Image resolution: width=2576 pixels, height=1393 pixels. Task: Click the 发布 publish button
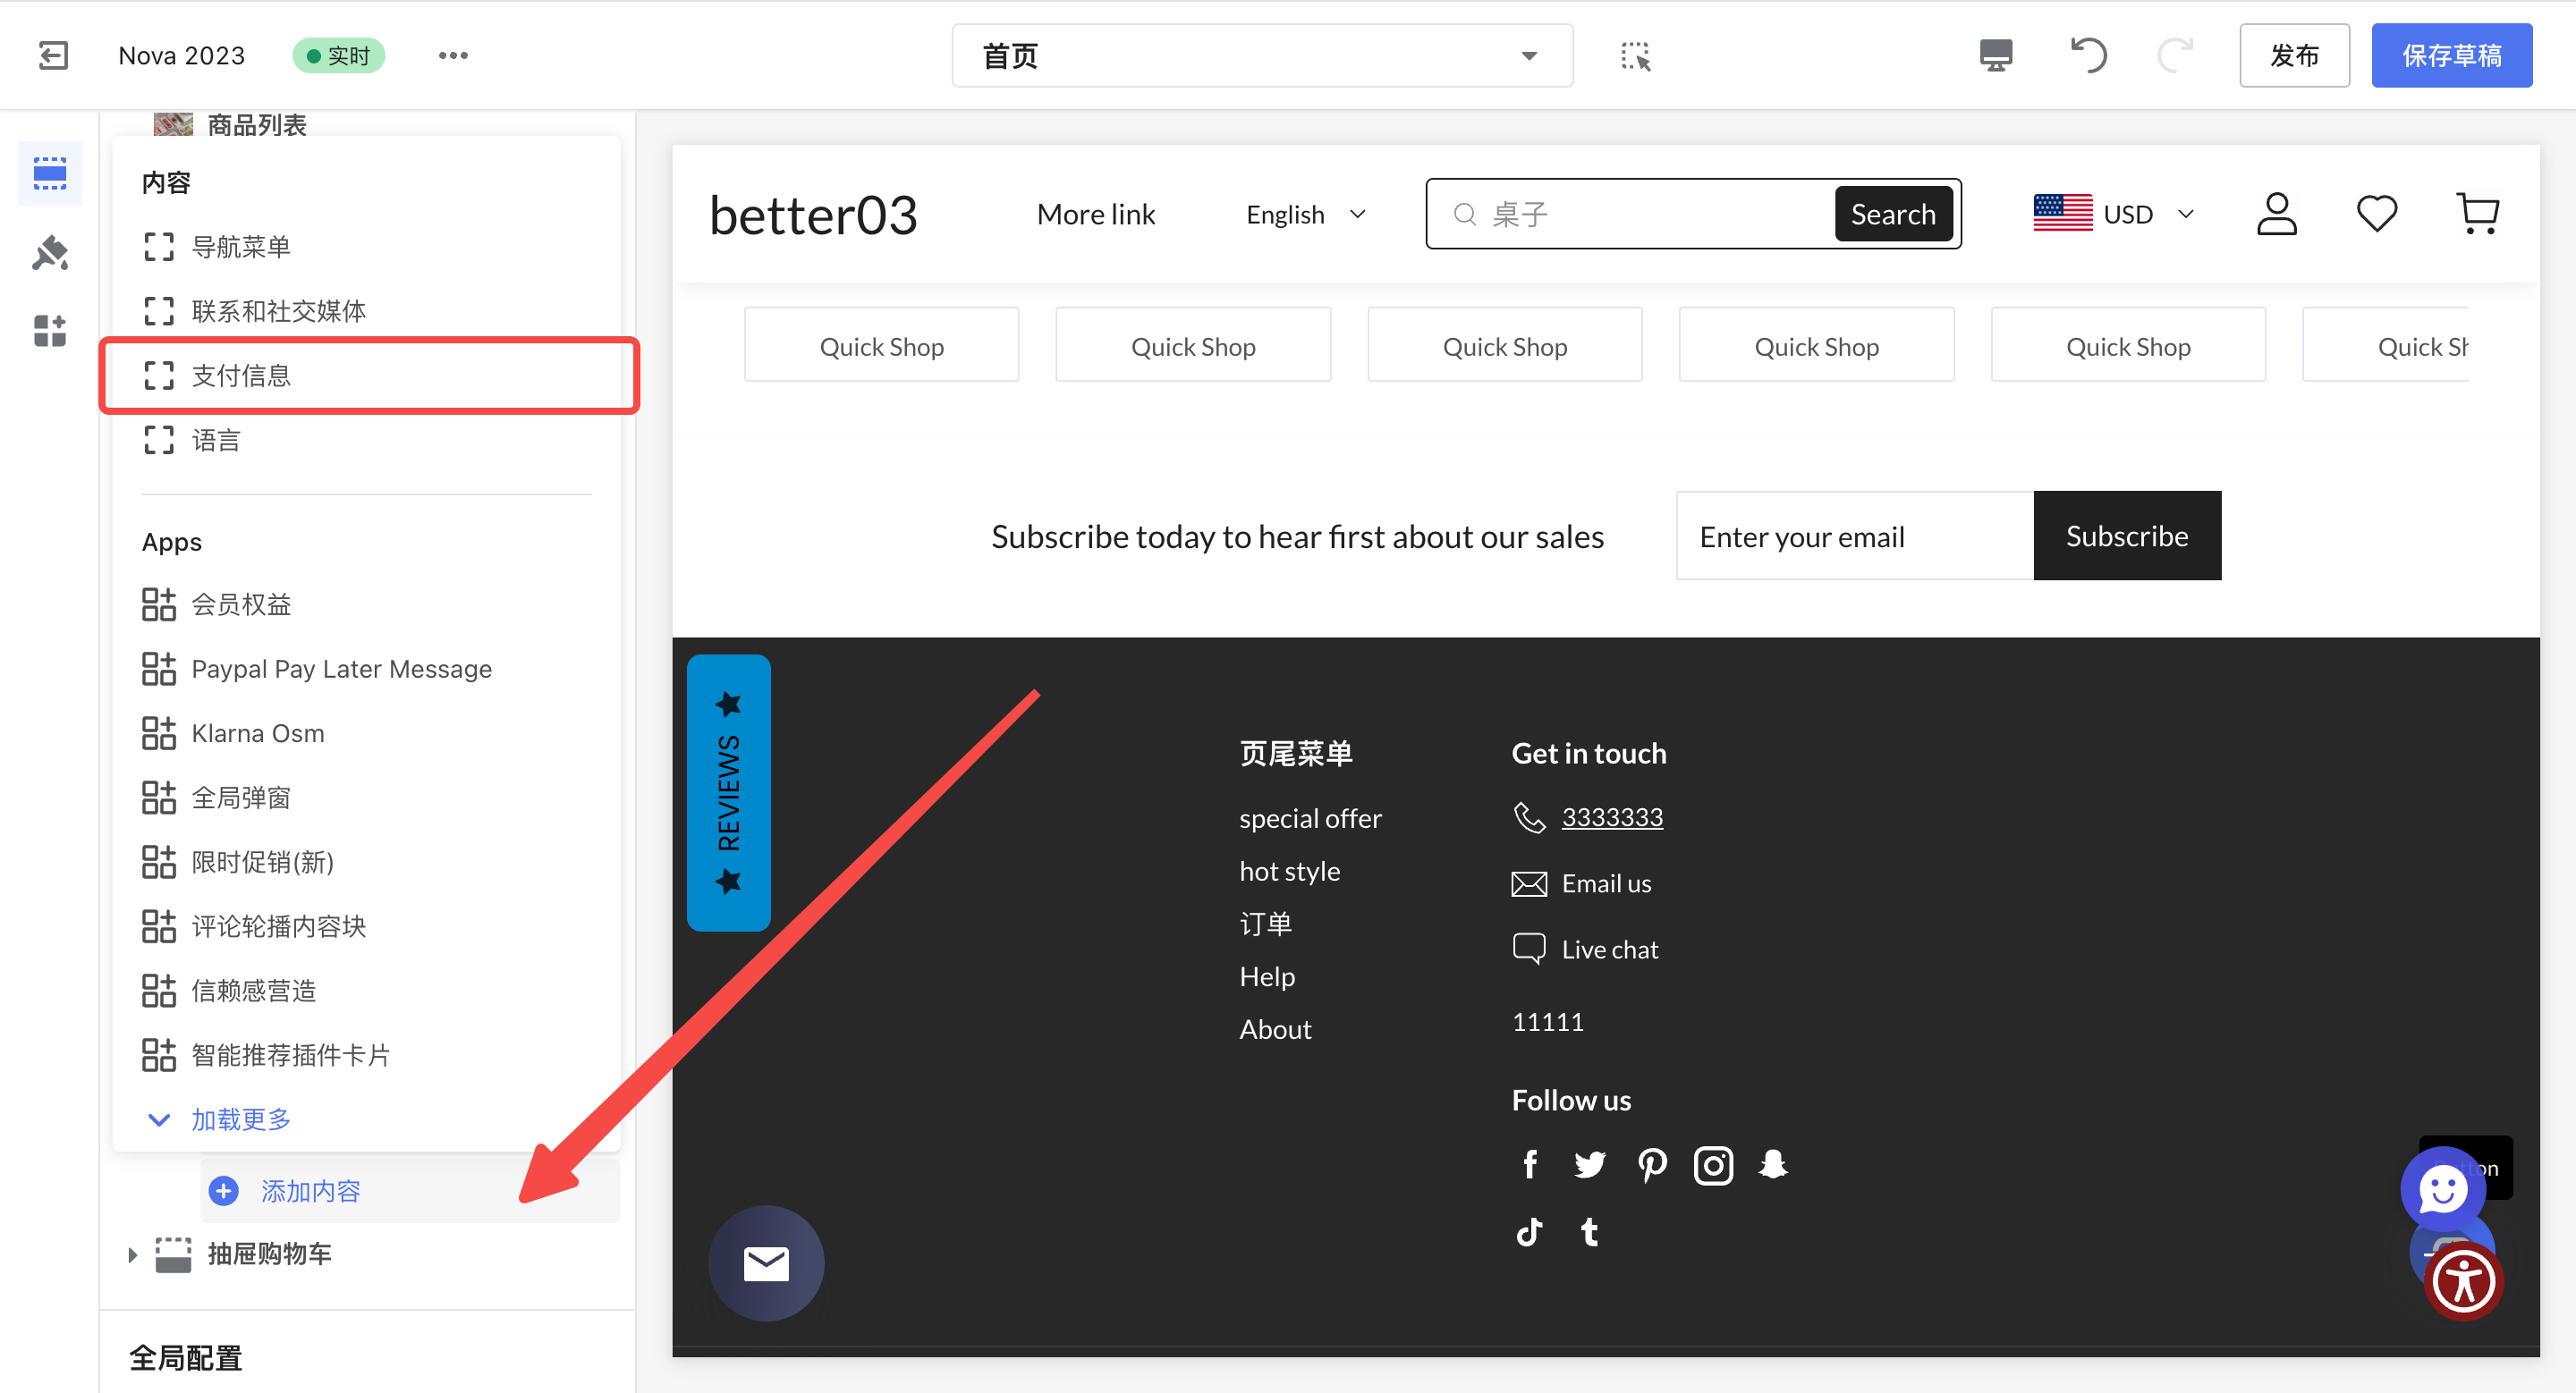point(2293,56)
